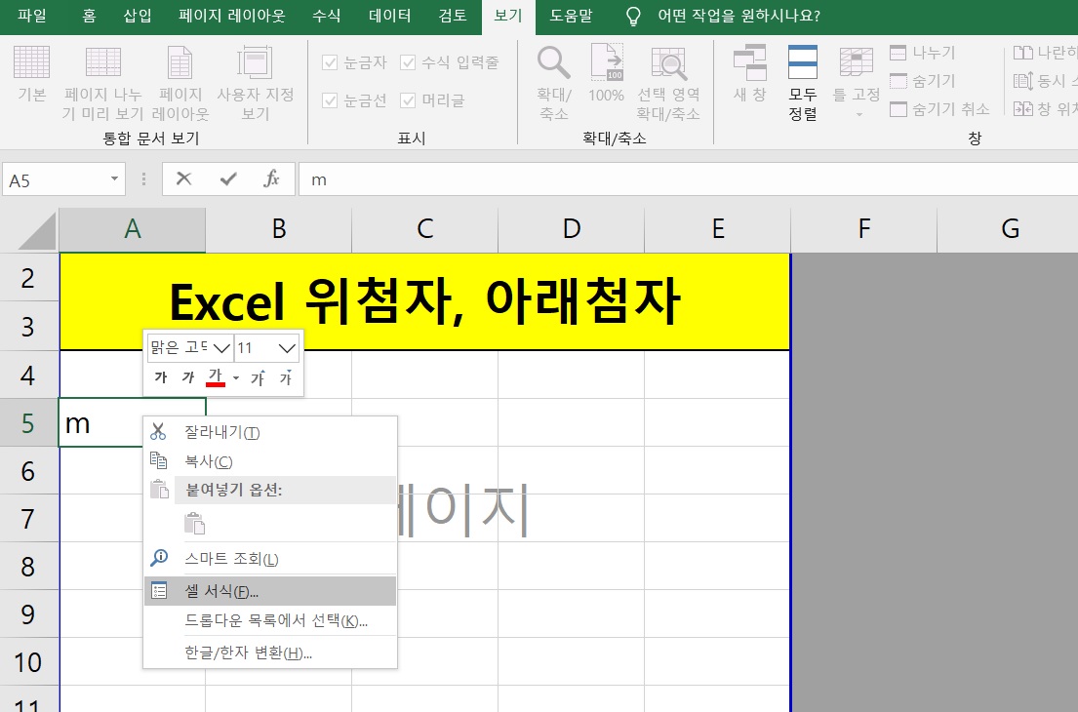Select row 10 header
The height and width of the screenshot is (712, 1078).
point(28,662)
